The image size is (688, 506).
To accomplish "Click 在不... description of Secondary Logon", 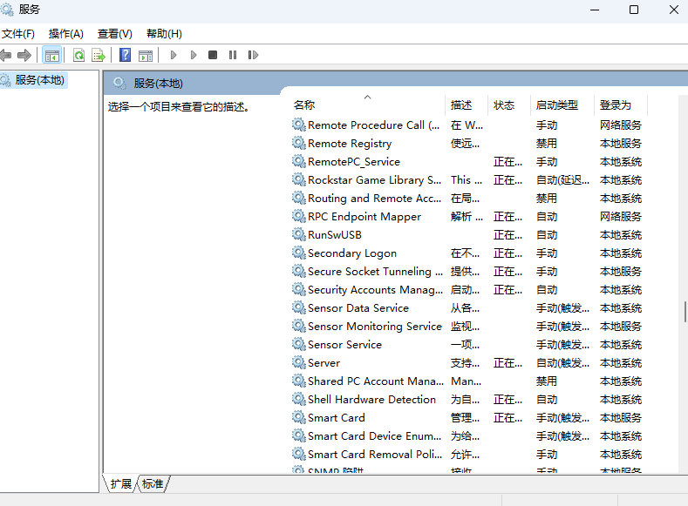I will click(x=465, y=253).
